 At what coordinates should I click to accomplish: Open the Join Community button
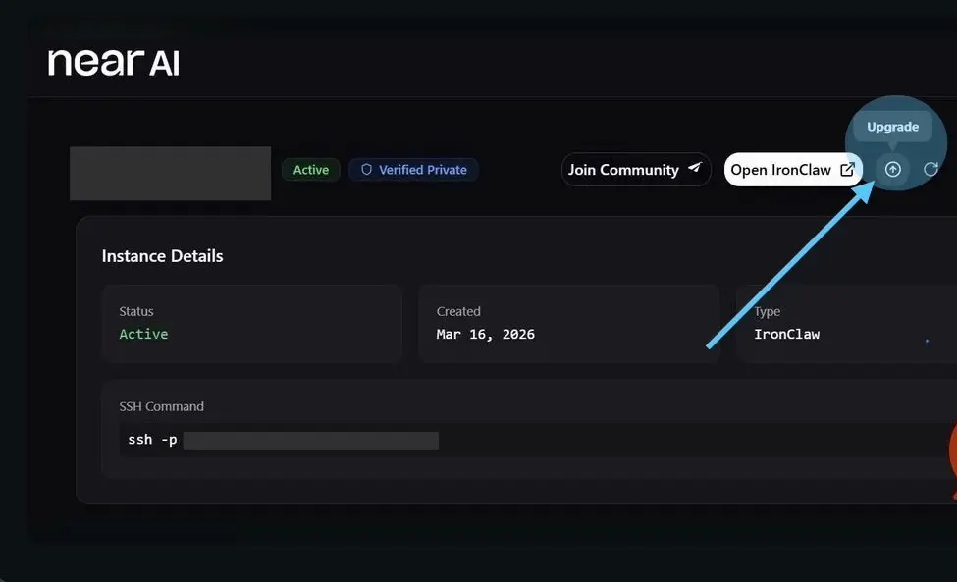tap(636, 170)
